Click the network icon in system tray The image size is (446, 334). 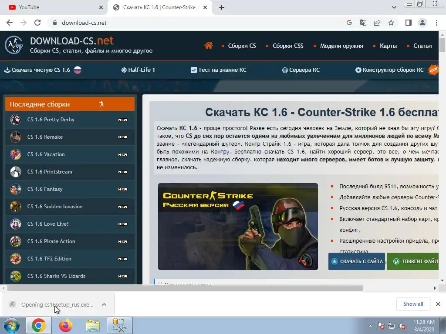point(392,326)
